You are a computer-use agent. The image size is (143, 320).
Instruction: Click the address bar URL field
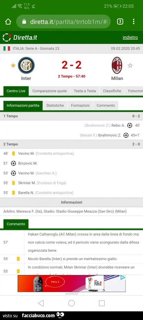tap(63, 22)
